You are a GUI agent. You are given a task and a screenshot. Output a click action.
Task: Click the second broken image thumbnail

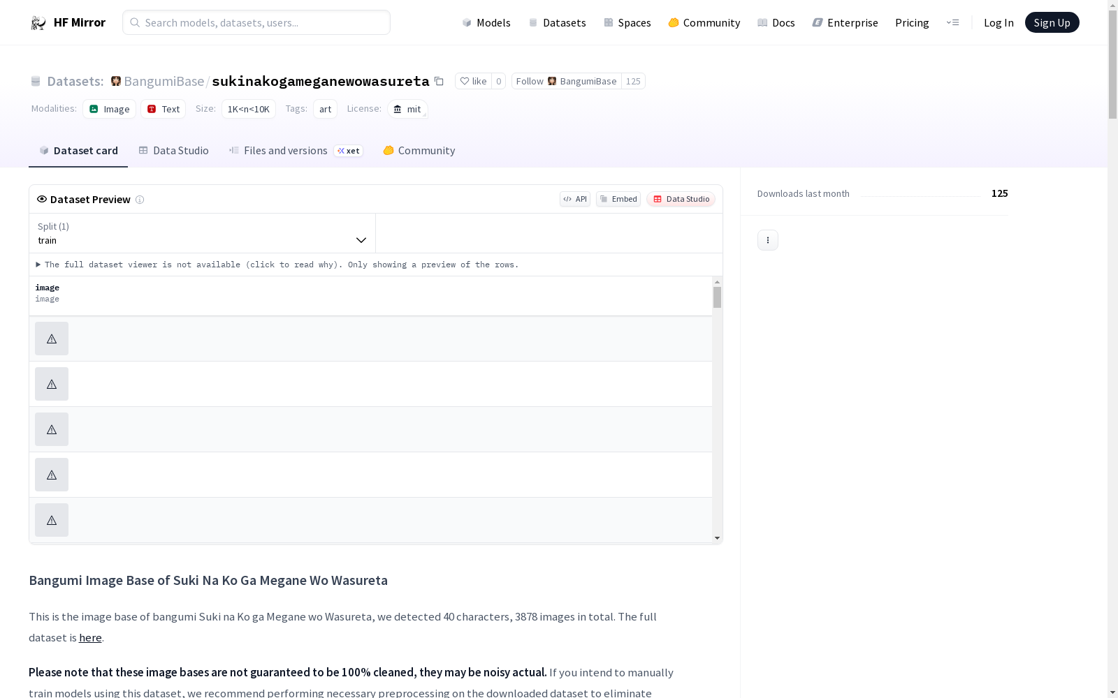[52, 384]
